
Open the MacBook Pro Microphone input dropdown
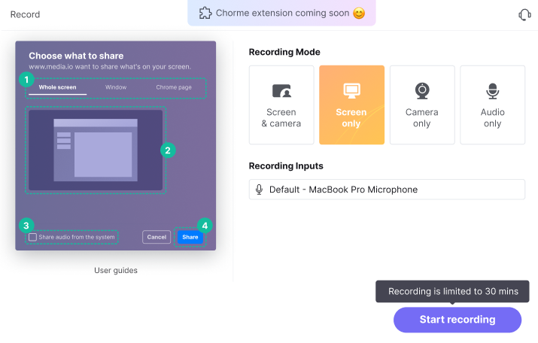387,190
